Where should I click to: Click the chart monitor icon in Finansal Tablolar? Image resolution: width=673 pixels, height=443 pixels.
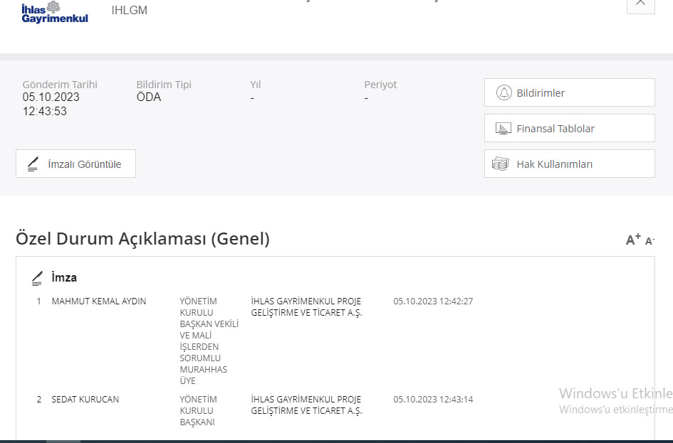pyautogui.click(x=503, y=128)
